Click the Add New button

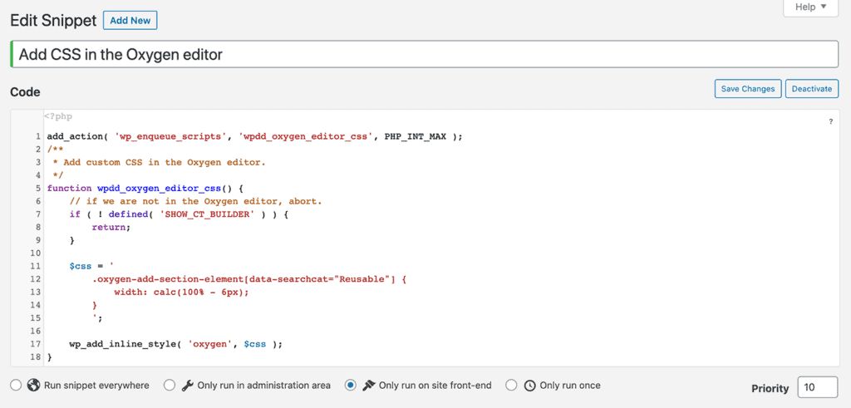click(x=130, y=21)
